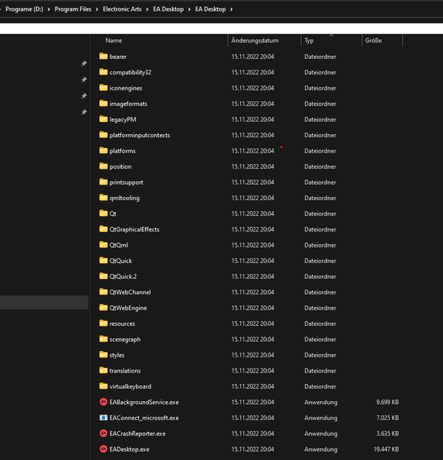Click the 9.699 KB size value

coord(388,402)
